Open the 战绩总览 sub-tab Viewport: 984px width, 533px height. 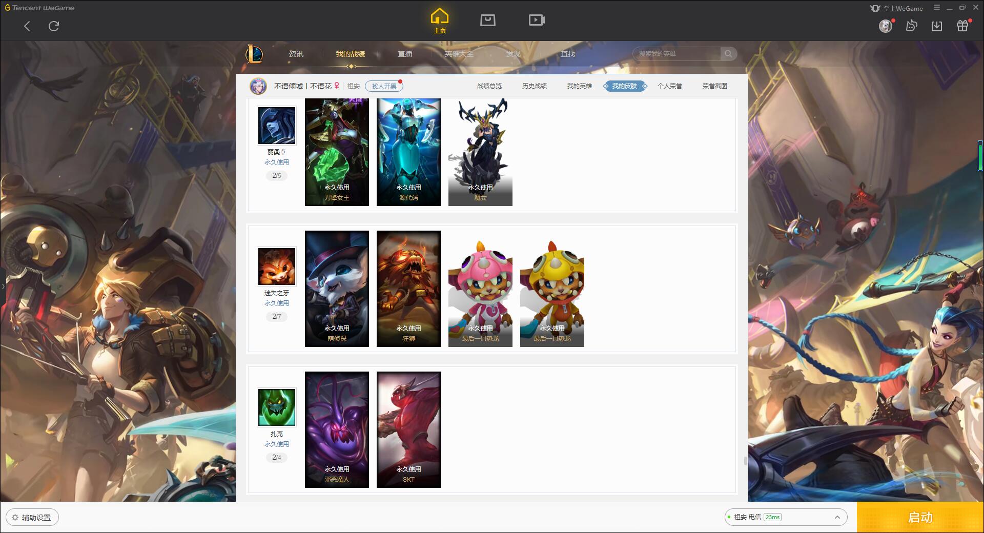point(489,86)
